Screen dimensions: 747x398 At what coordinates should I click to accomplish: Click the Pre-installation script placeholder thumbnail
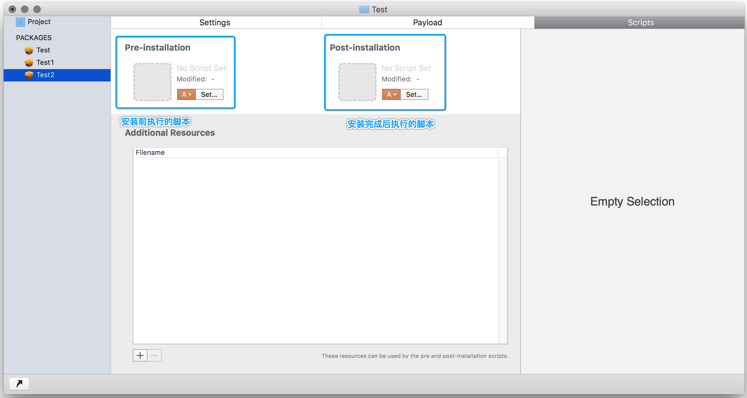click(x=152, y=82)
